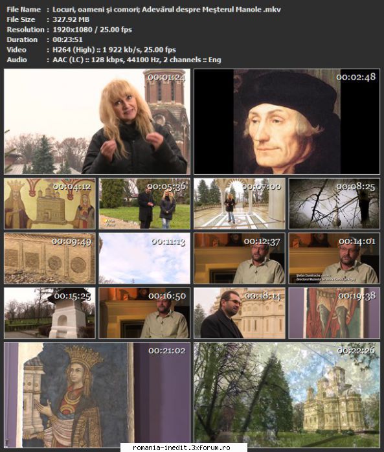Click the interview thumbnail at 00:12:37
This screenshot has height=452, width=384.
[x=240, y=258]
